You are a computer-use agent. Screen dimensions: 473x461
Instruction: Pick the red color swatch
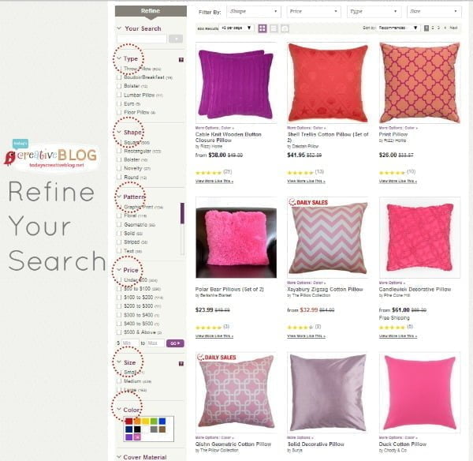128,421
